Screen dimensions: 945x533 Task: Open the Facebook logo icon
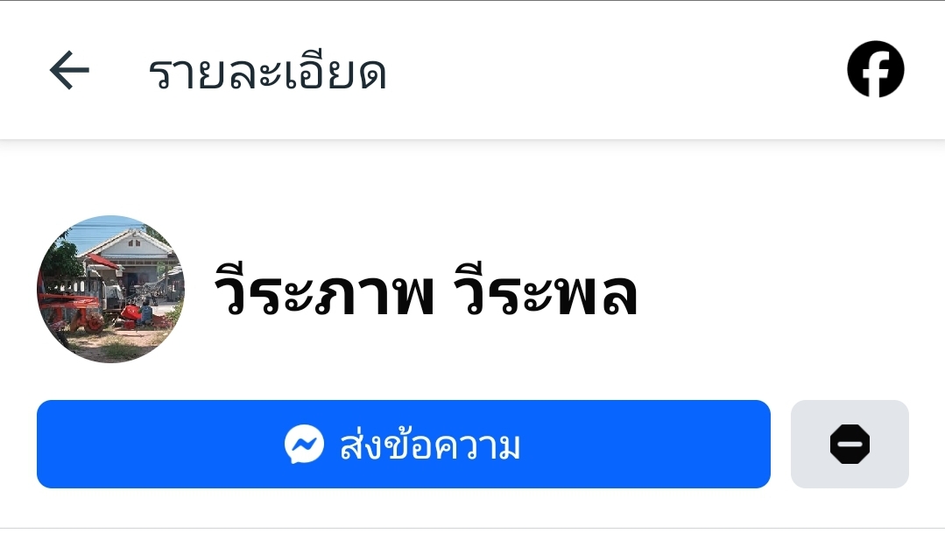pos(875,69)
